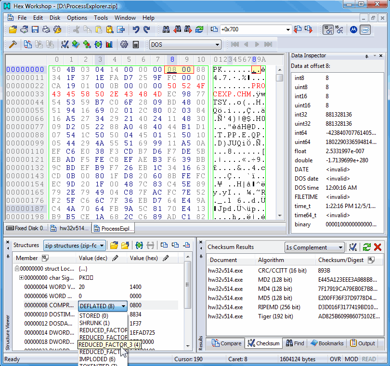The height and width of the screenshot is (366, 390).
Task: Open the Find binoculars tool
Action: click(165, 29)
